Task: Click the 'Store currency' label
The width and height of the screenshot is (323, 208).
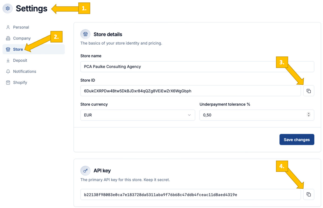Action: 94,104
